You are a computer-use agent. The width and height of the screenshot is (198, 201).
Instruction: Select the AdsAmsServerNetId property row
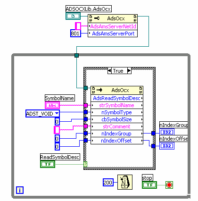[113, 26]
